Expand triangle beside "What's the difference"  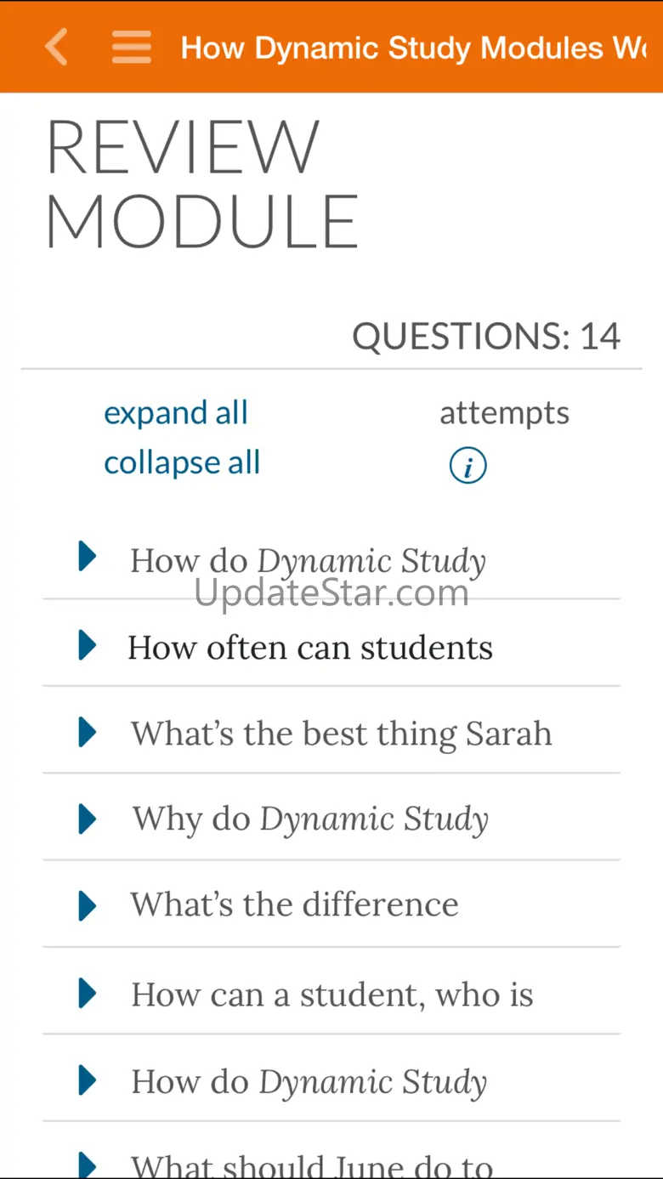pyautogui.click(x=87, y=906)
